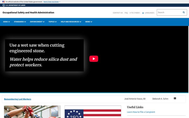
Task: Click the Department of Labor seal
Action: click(x=4, y=5)
